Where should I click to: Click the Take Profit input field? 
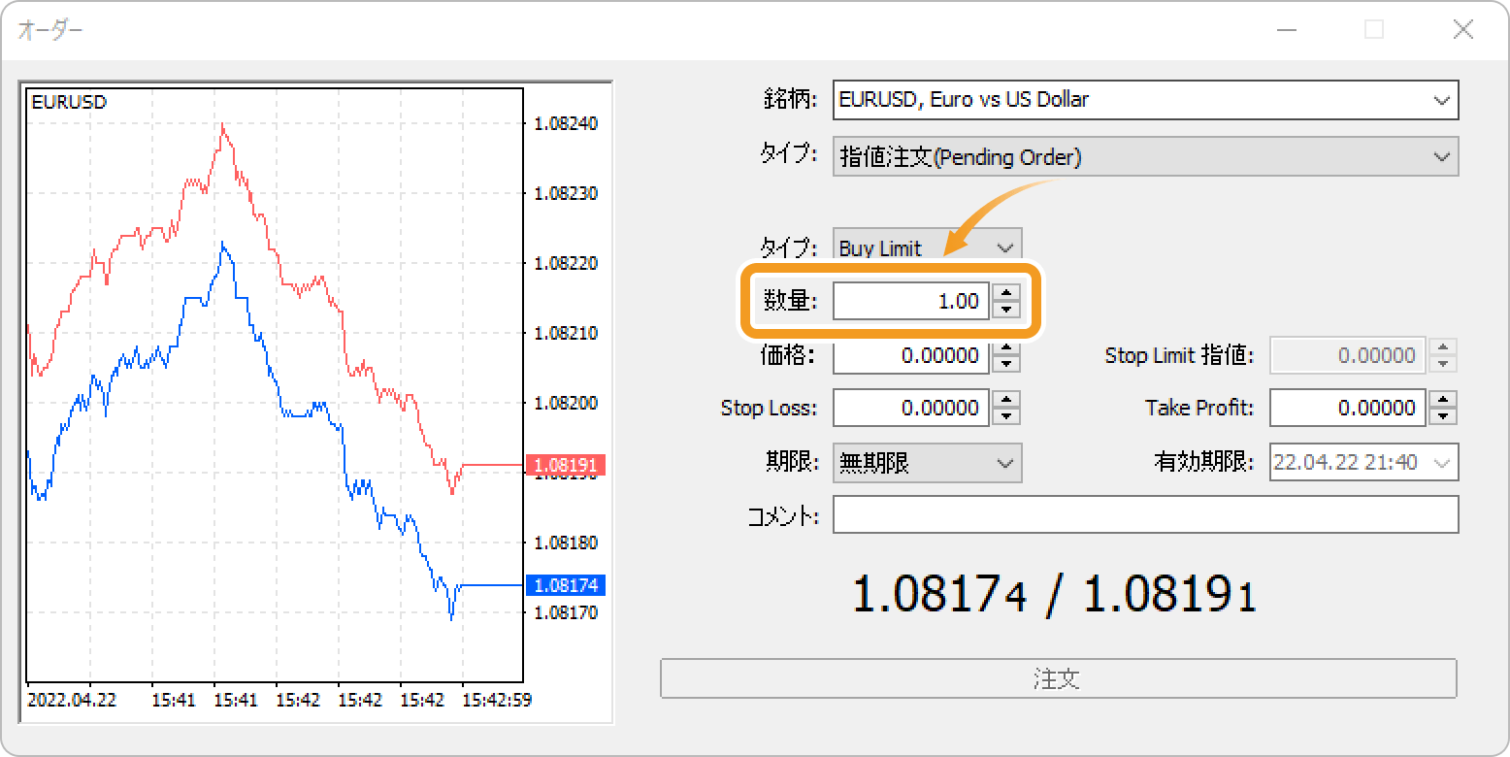1348,408
